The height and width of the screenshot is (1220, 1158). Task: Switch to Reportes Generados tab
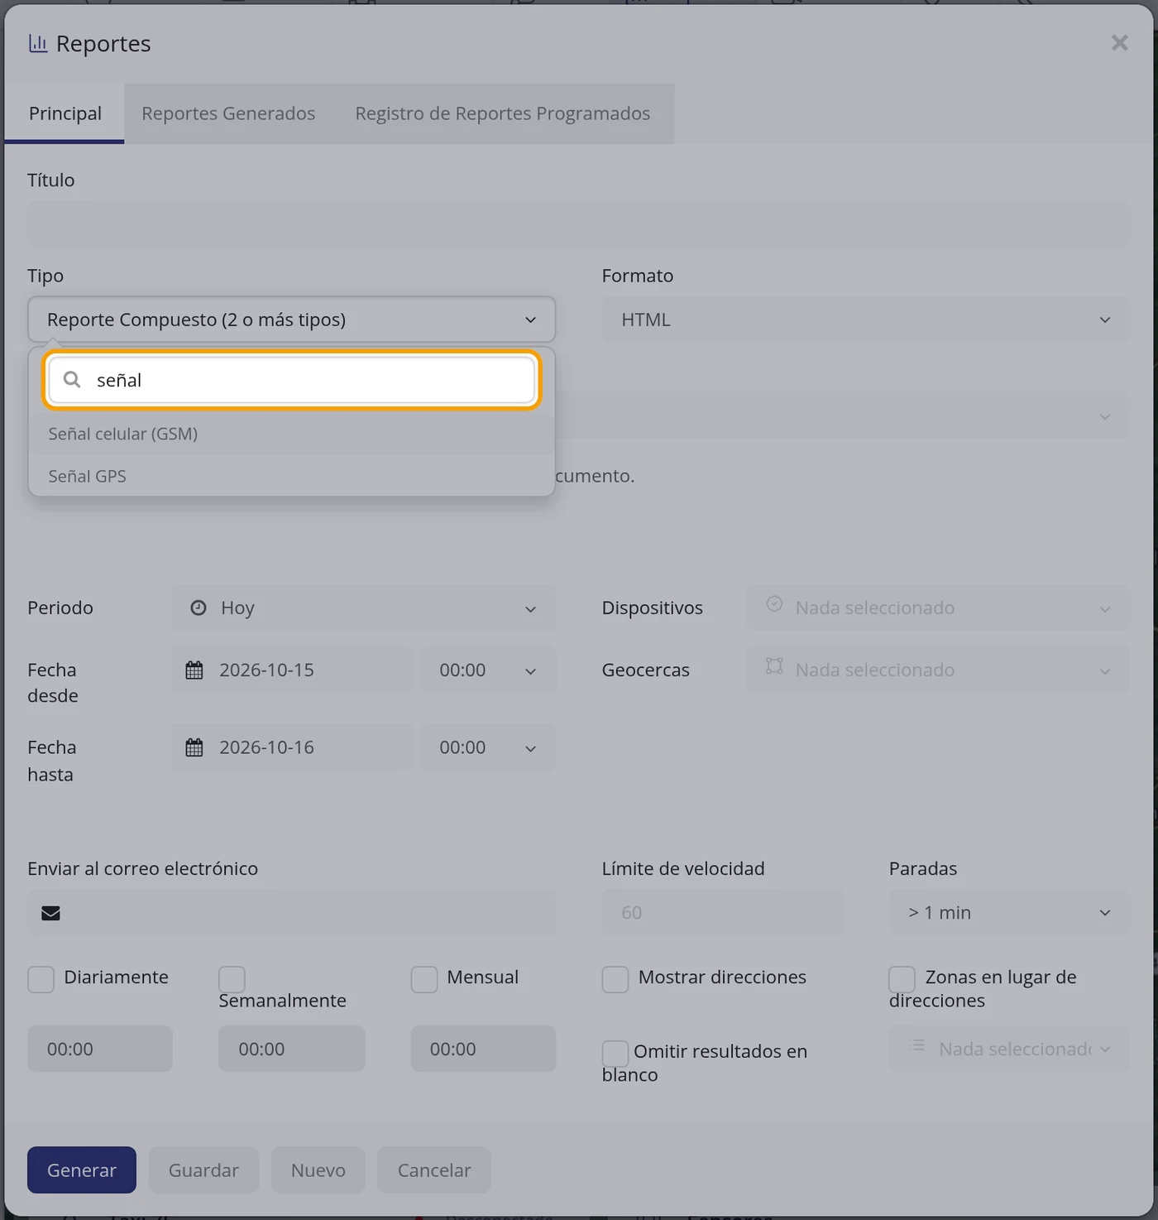(228, 113)
